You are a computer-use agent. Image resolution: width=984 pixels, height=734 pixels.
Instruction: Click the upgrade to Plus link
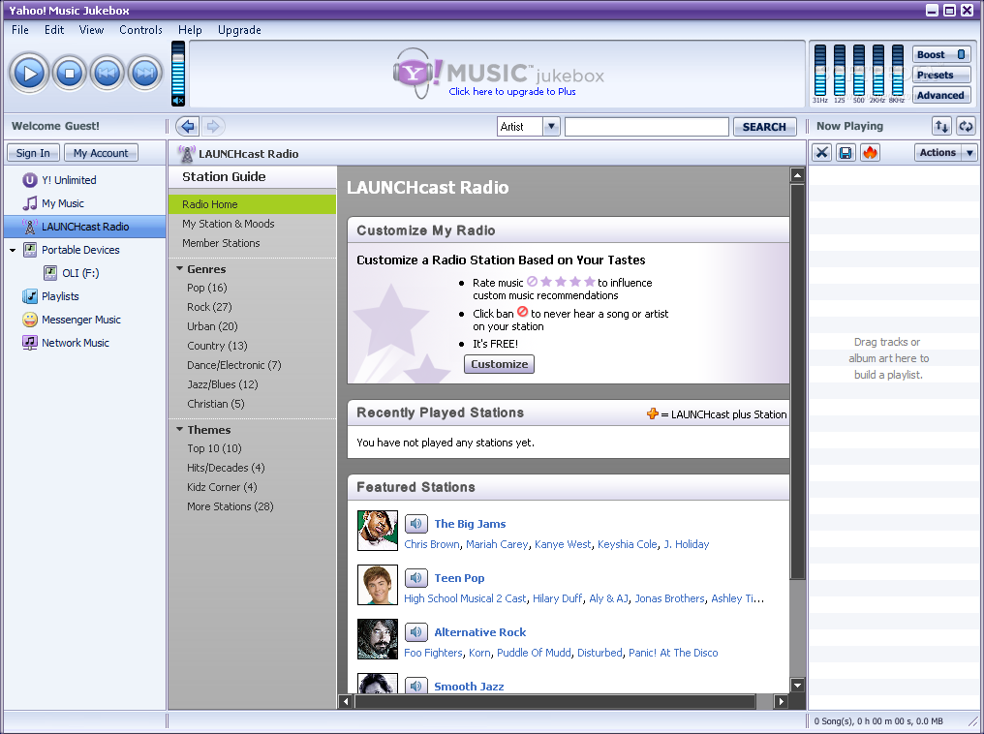[512, 92]
